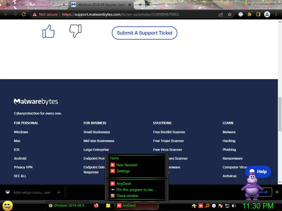Image resolution: width=282 pixels, height=211 pixels.
Task: Open Free Virus Scanner link
Action: tap(168, 150)
